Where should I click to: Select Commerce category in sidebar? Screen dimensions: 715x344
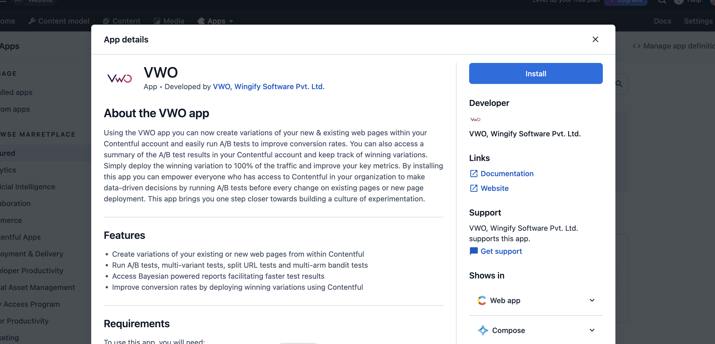coord(11,221)
